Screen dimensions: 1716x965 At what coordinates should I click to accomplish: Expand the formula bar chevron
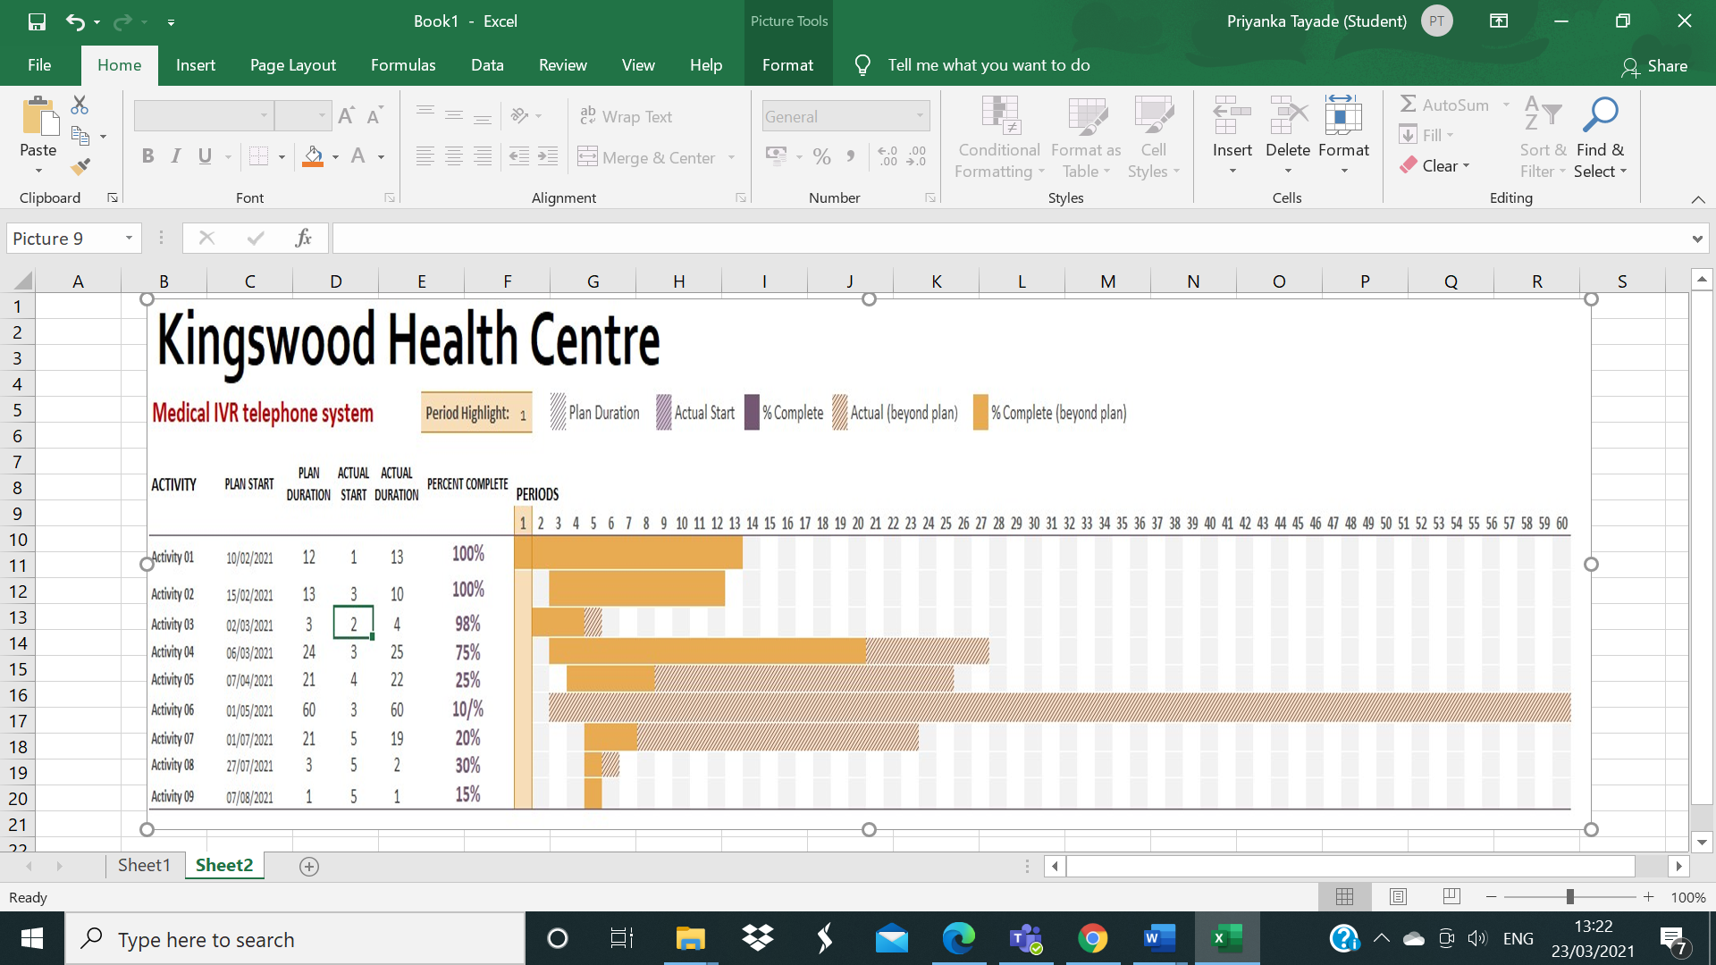click(x=1696, y=239)
